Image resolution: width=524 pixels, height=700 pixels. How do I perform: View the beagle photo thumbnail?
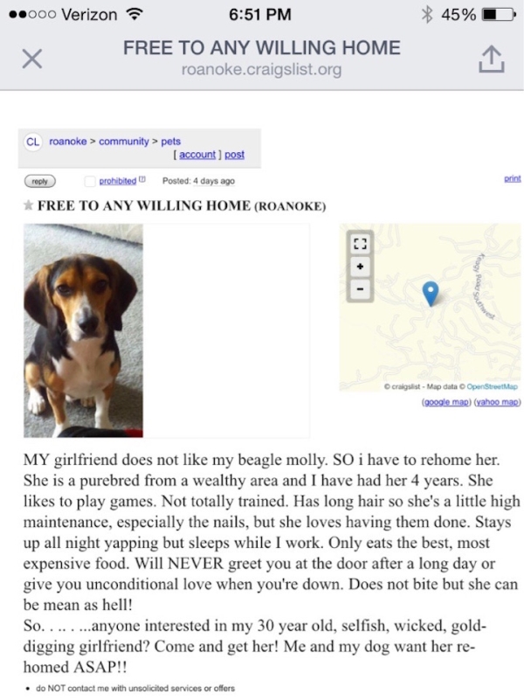pos(83,331)
